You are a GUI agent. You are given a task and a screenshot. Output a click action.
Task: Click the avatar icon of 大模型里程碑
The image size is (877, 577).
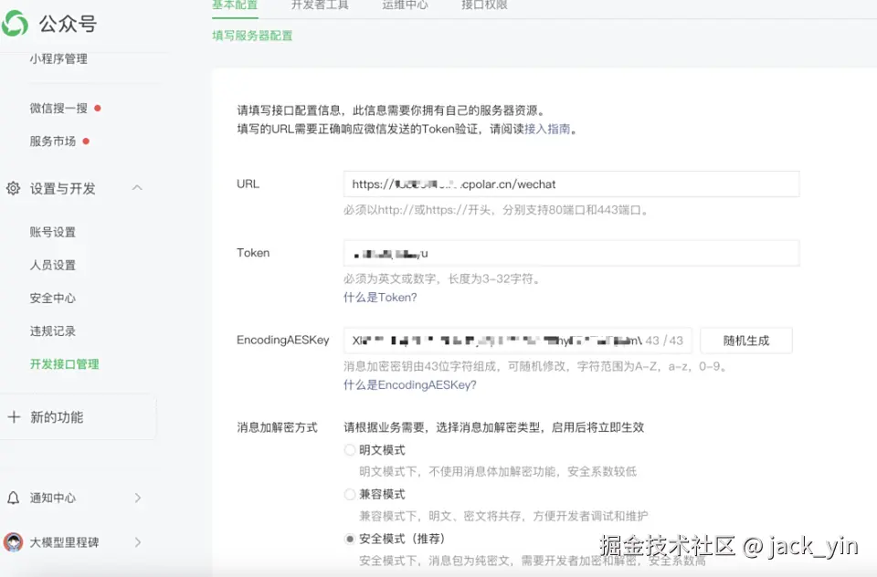click(14, 541)
